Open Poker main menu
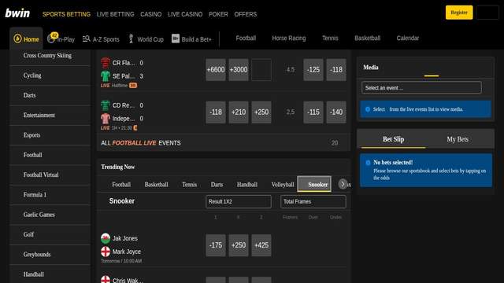Image resolution: width=504 pixels, height=283 pixels. tap(218, 14)
